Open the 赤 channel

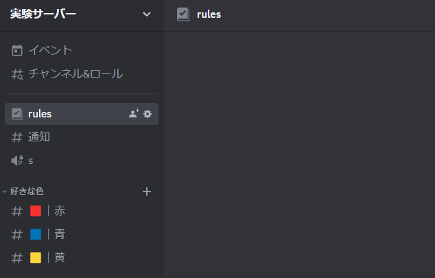point(82,211)
